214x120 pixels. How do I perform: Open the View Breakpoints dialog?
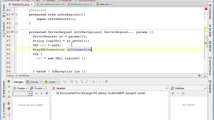pyautogui.click(x=9, y=103)
